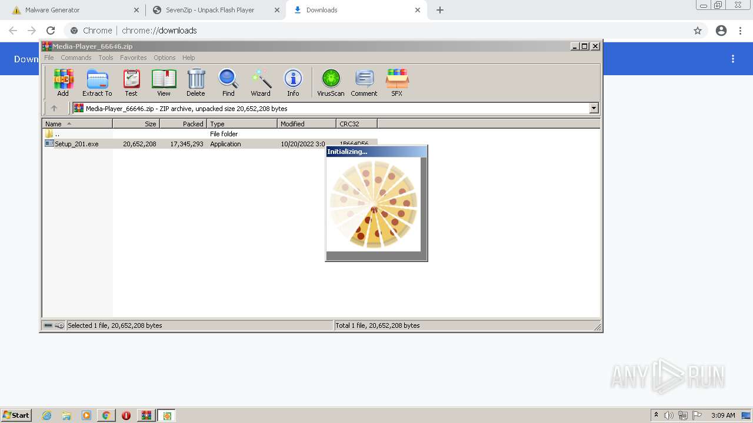Click the drive icon in WinRAR status bar

pos(48,325)
